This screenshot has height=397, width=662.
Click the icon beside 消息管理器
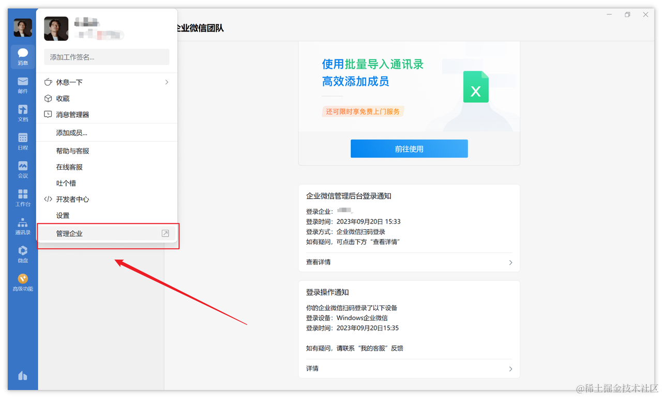[x=48, y=114]
